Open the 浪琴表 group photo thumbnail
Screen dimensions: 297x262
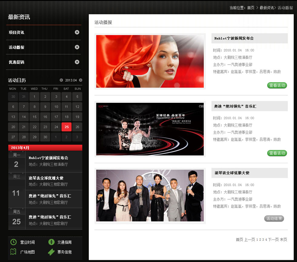point(150,196)
